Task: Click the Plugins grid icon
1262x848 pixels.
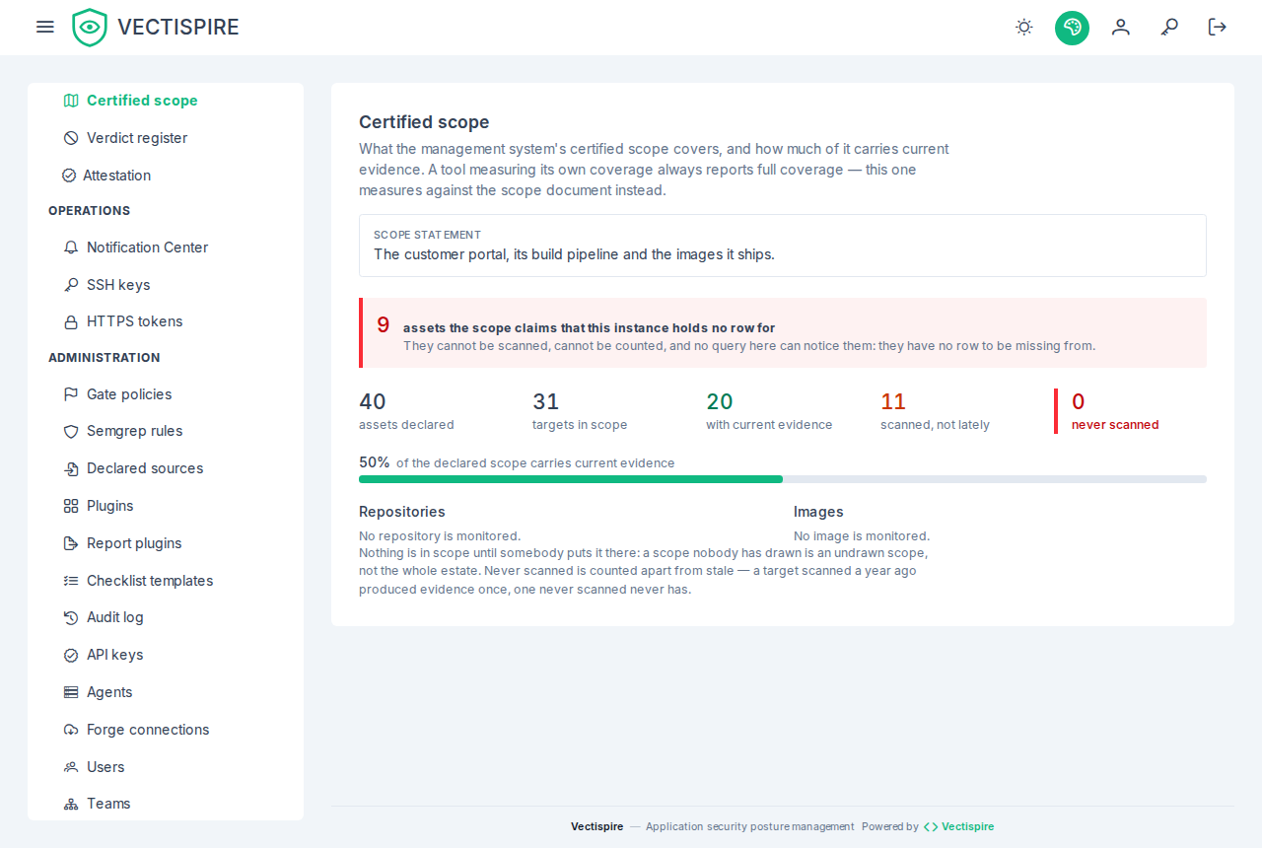Action: [x=71, y=506]
